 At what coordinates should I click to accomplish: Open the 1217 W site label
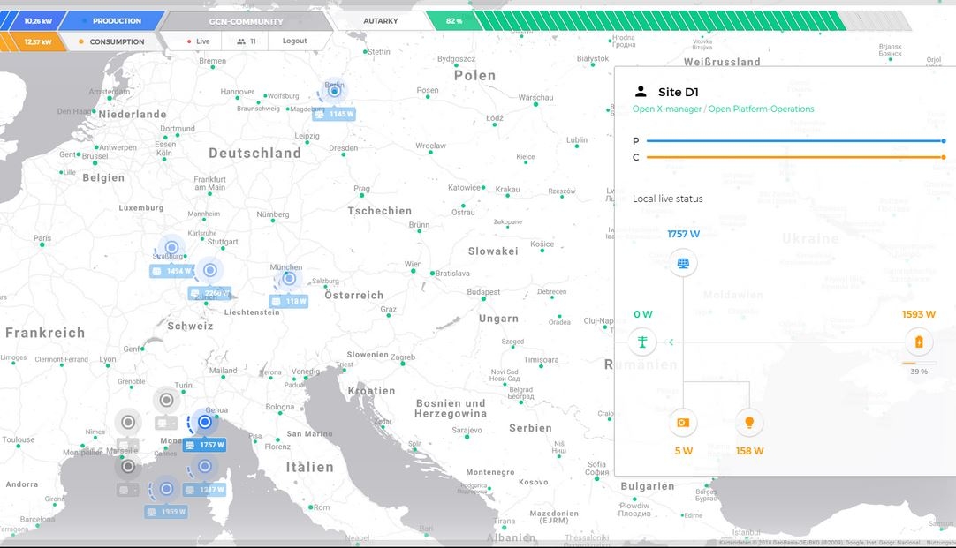(x=205, y=490)
